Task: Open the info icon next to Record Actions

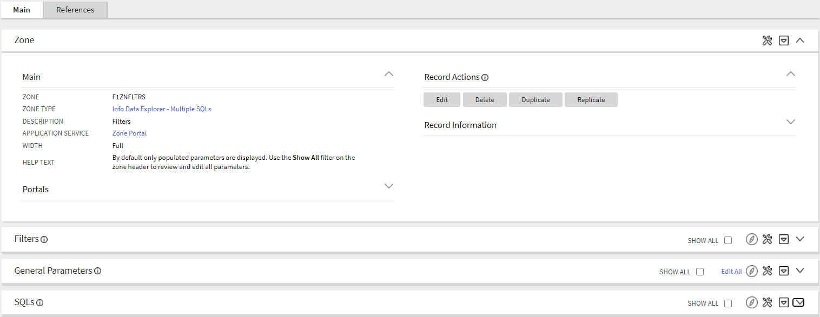Action: coord(485,77)
